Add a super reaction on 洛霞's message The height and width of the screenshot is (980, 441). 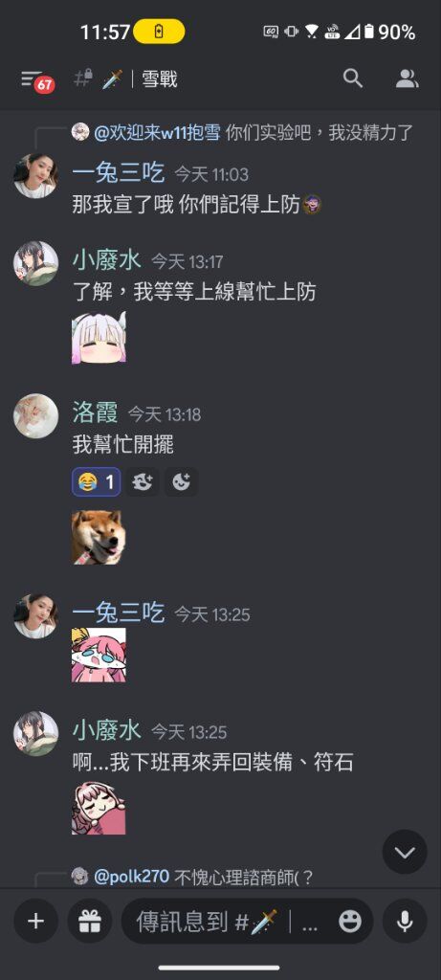click(x=142, y=482)
